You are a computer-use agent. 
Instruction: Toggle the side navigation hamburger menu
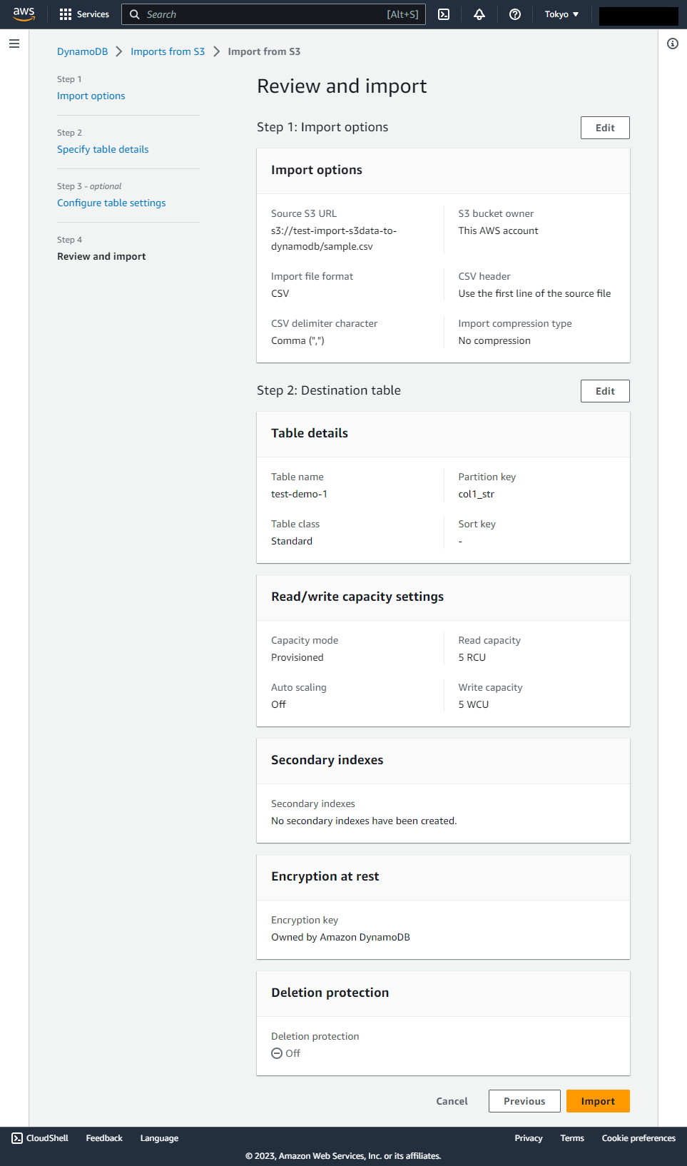point(14,44)
